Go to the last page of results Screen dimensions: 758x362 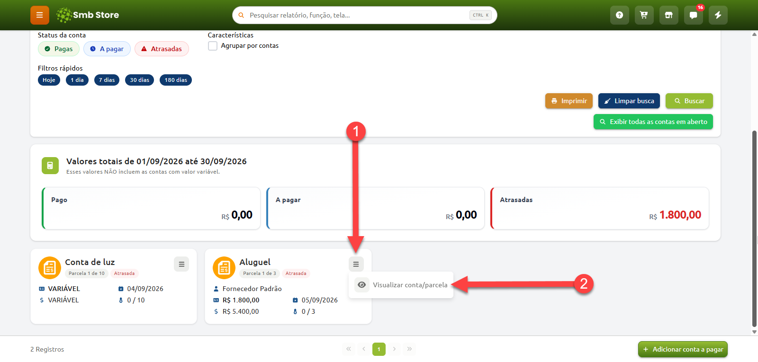click(409, 349)
